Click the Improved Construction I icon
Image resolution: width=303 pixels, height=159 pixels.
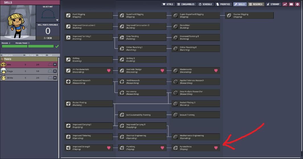click(x=68, y=26)
